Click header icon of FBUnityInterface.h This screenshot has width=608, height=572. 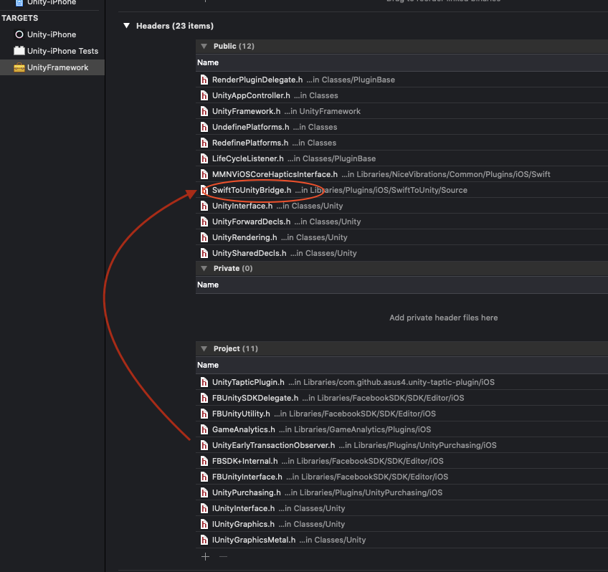(204, 477)
